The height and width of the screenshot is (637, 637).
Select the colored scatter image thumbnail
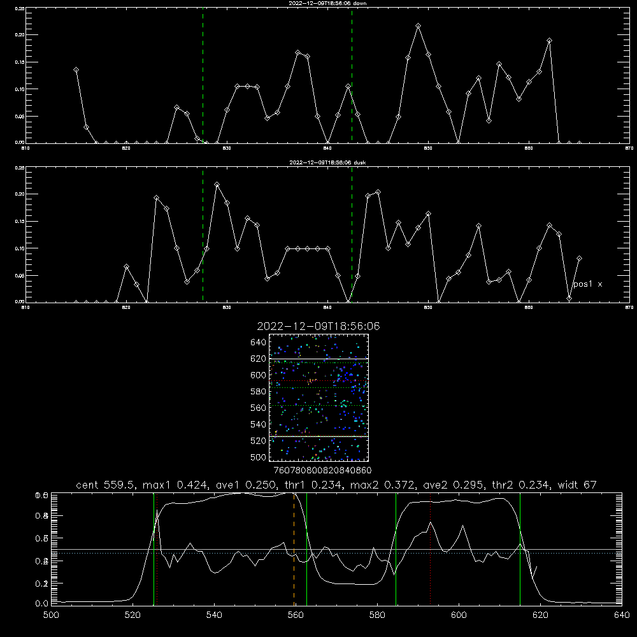point(318,397)
